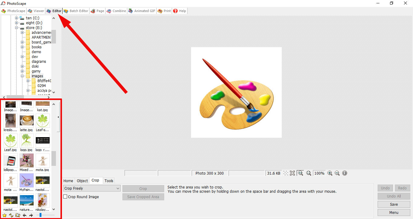Image resolution: width=413 pixels, height=219 pixels.
Task: Go to the Page tab
Action: [97, 11]
